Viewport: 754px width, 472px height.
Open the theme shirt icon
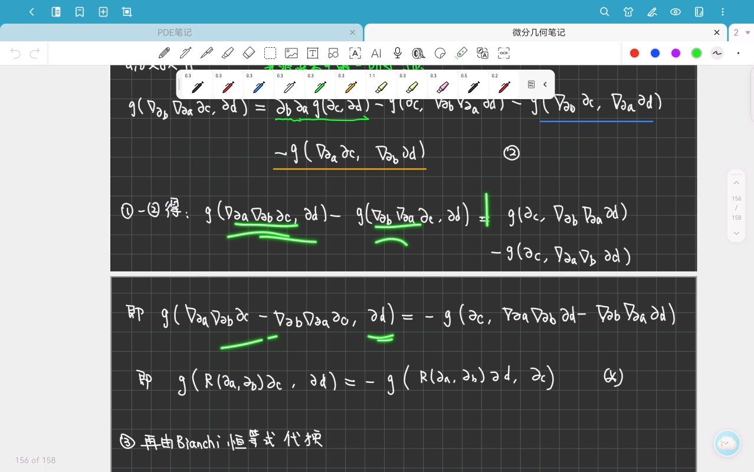pos(628,12)
